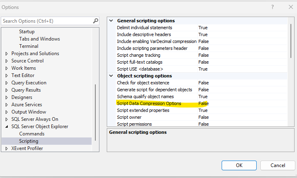The image size is (297, 178).
Task: Expand Work Items node
Action: coord(7,68)
